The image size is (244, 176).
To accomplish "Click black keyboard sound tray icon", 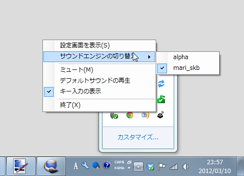I will [161, 115].
